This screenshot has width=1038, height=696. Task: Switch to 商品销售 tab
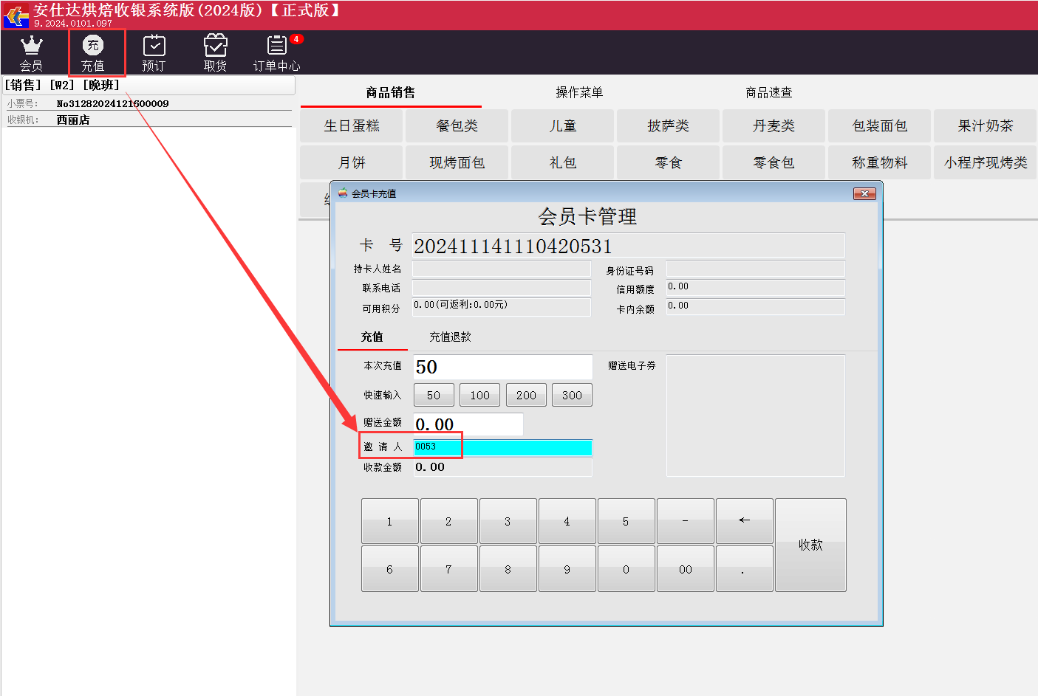point(391,92)
